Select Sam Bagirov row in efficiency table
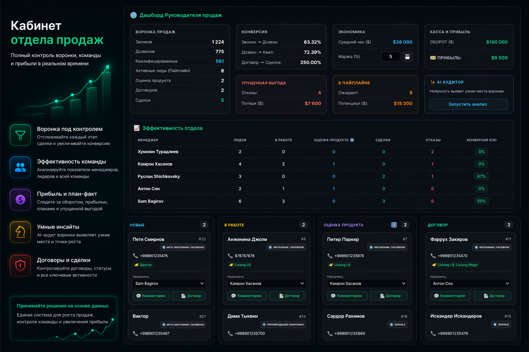The height and width of the screenshot is (352, 529). point(321,201)
